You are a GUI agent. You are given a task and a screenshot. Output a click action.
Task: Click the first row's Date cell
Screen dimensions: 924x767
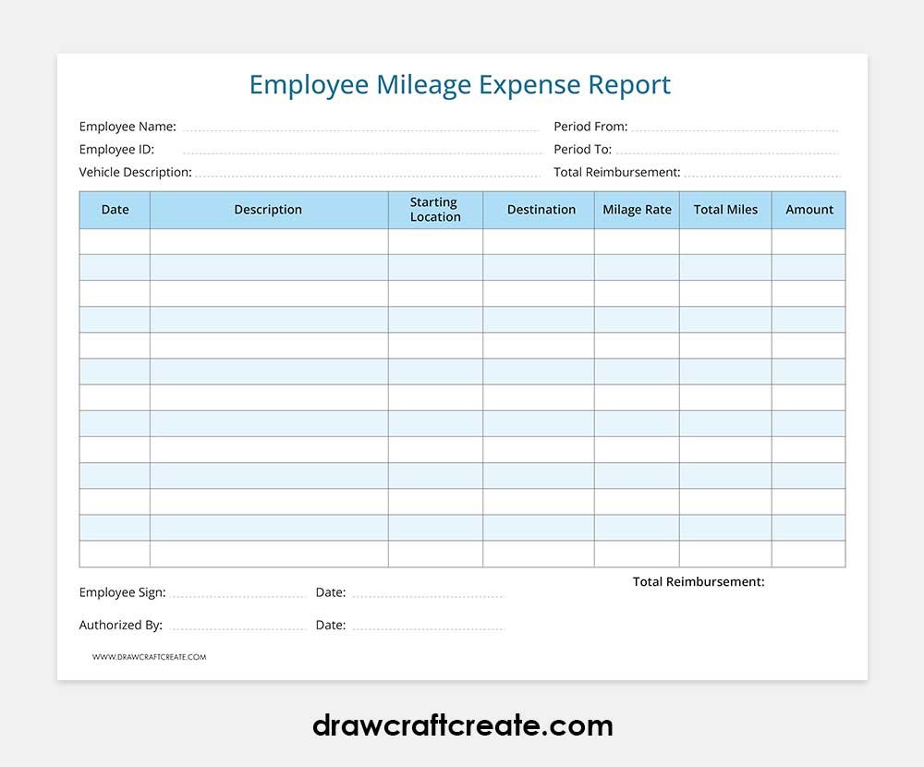(x=115, y=241)
